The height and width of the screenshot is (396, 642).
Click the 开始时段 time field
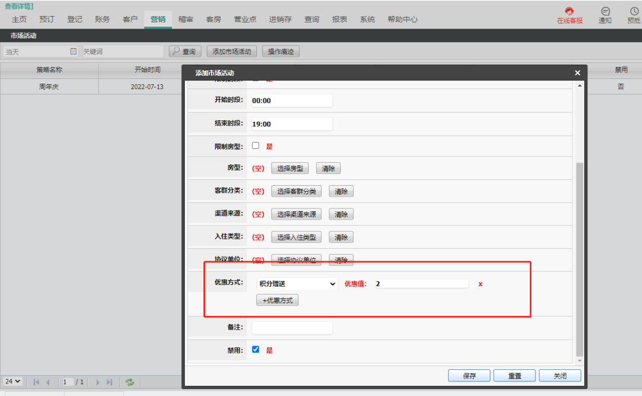coord(292,100)
